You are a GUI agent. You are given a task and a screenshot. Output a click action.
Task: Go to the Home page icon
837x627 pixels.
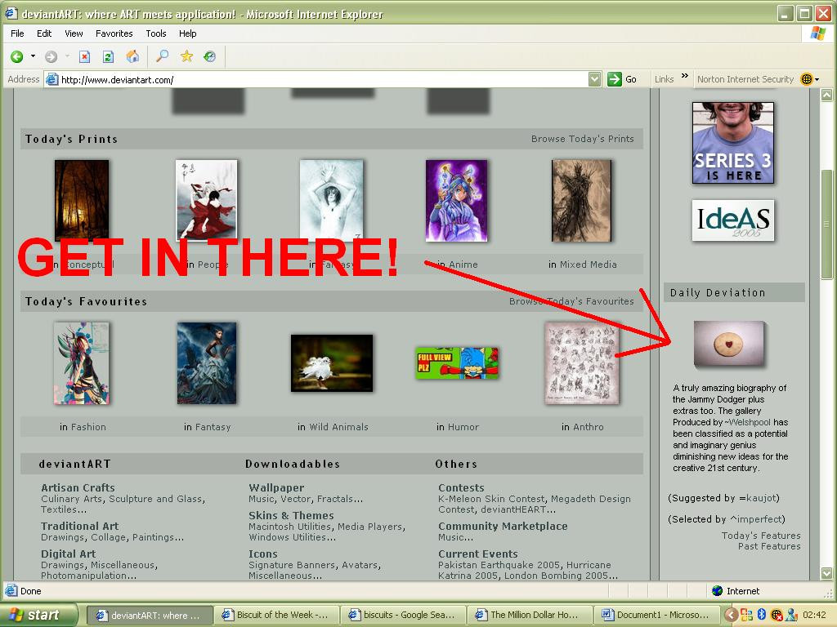coord(132,56)
